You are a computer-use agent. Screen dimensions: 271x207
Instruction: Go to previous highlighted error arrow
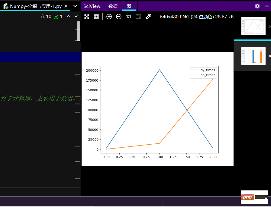pos(68,16)
